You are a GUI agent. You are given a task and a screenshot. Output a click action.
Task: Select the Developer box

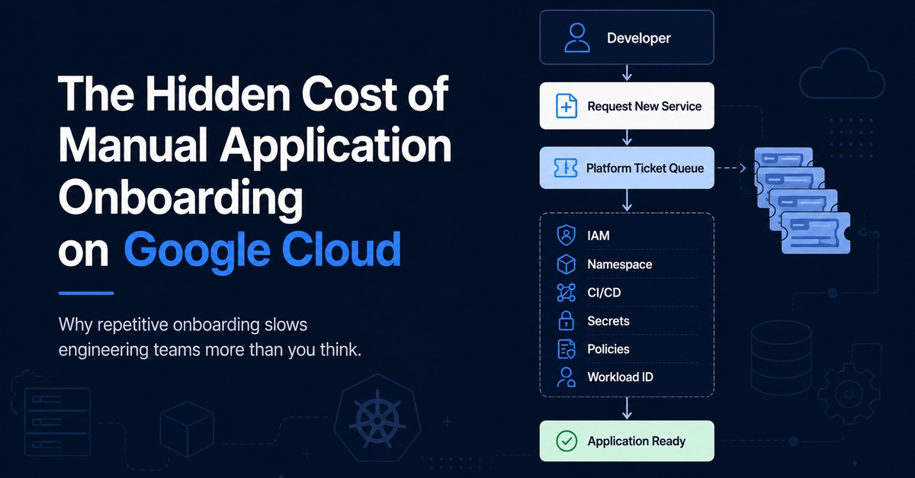[x=627, y=38]
